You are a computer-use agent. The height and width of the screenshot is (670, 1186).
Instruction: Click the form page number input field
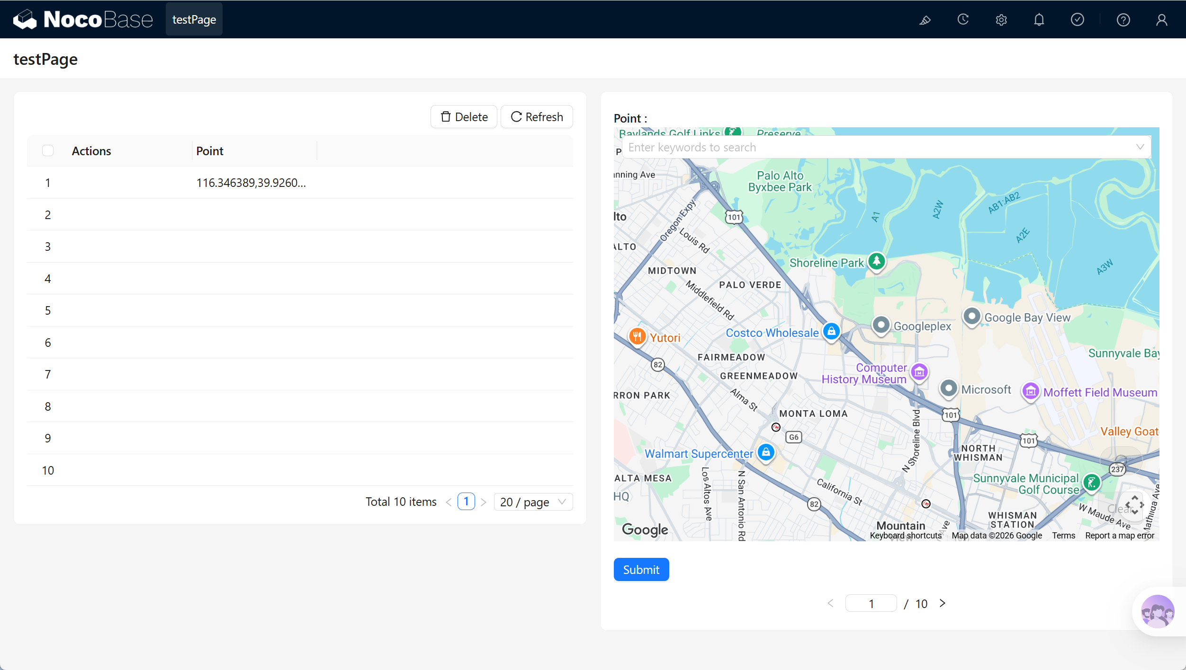[x=871, y=603]
